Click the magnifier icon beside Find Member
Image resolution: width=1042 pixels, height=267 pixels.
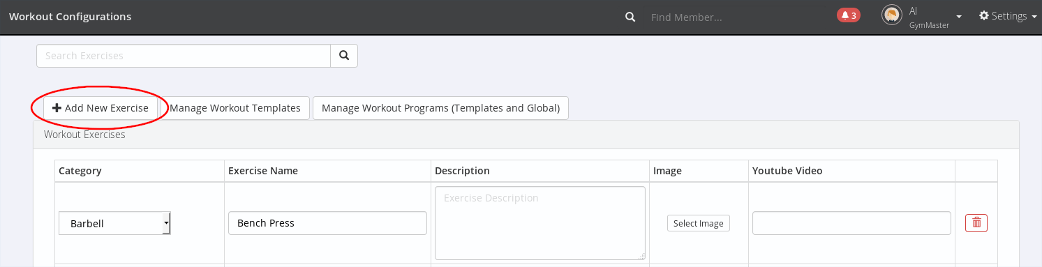(630, 17)
